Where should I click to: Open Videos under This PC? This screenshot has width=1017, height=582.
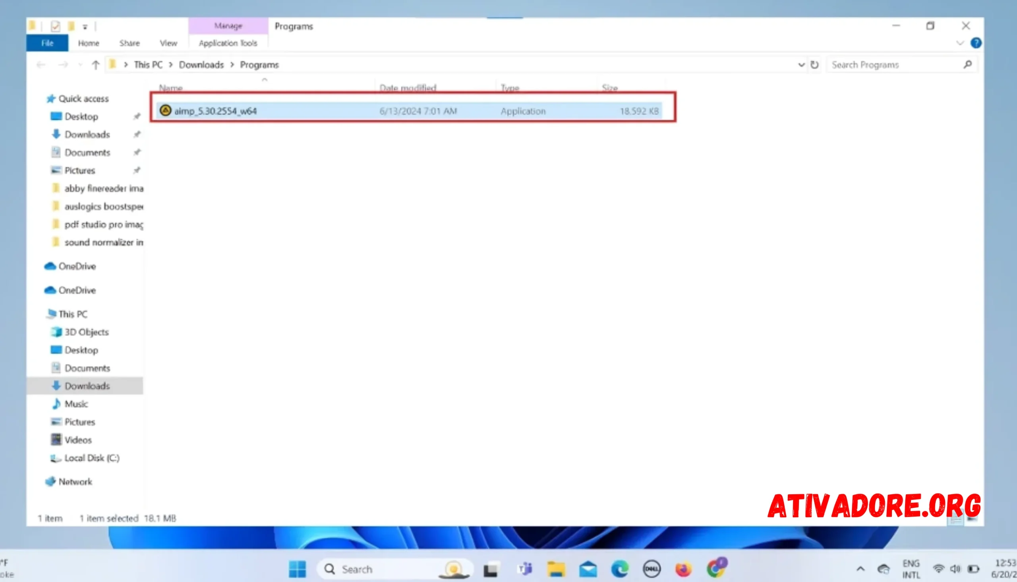click(x=78, y=440)
